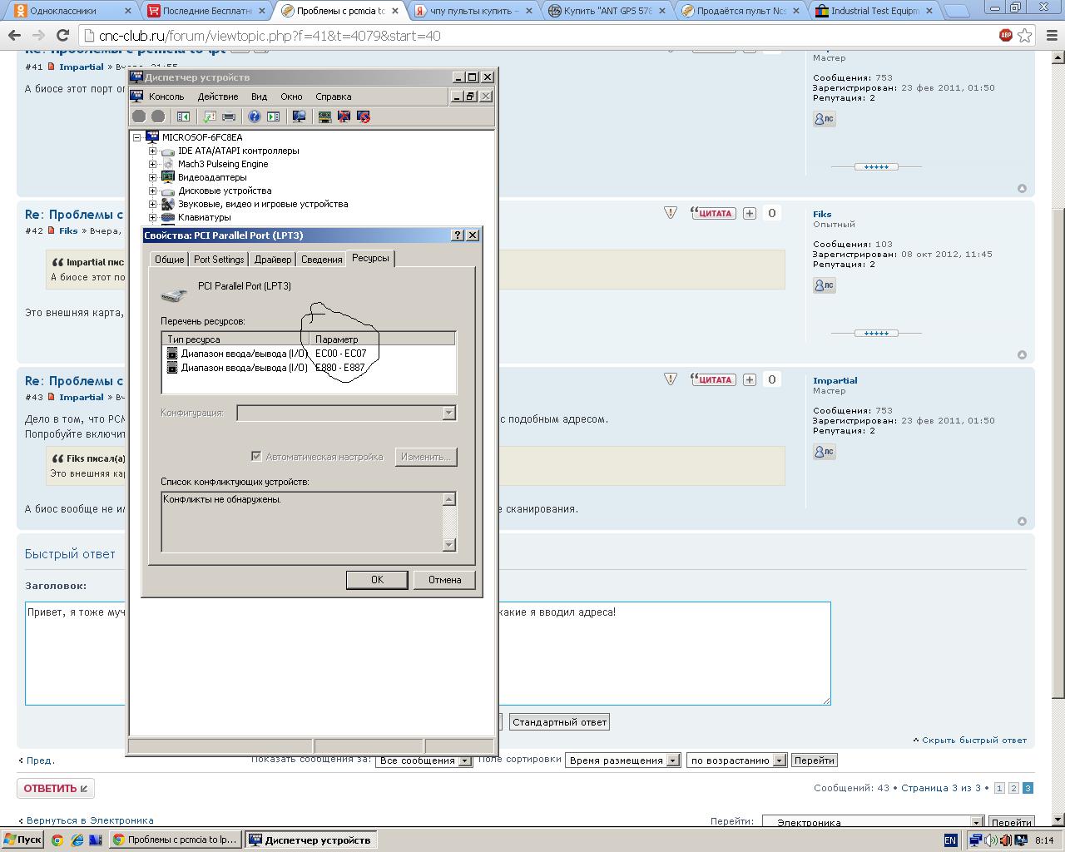Viewport: 1065px width, 852px height.
Task: Click the report warning icon on post #42
Action: tap(671, 213)
